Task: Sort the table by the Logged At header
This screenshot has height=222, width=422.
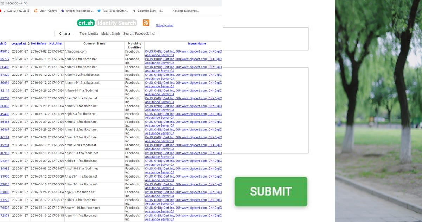Action: [x=19, y=43]
